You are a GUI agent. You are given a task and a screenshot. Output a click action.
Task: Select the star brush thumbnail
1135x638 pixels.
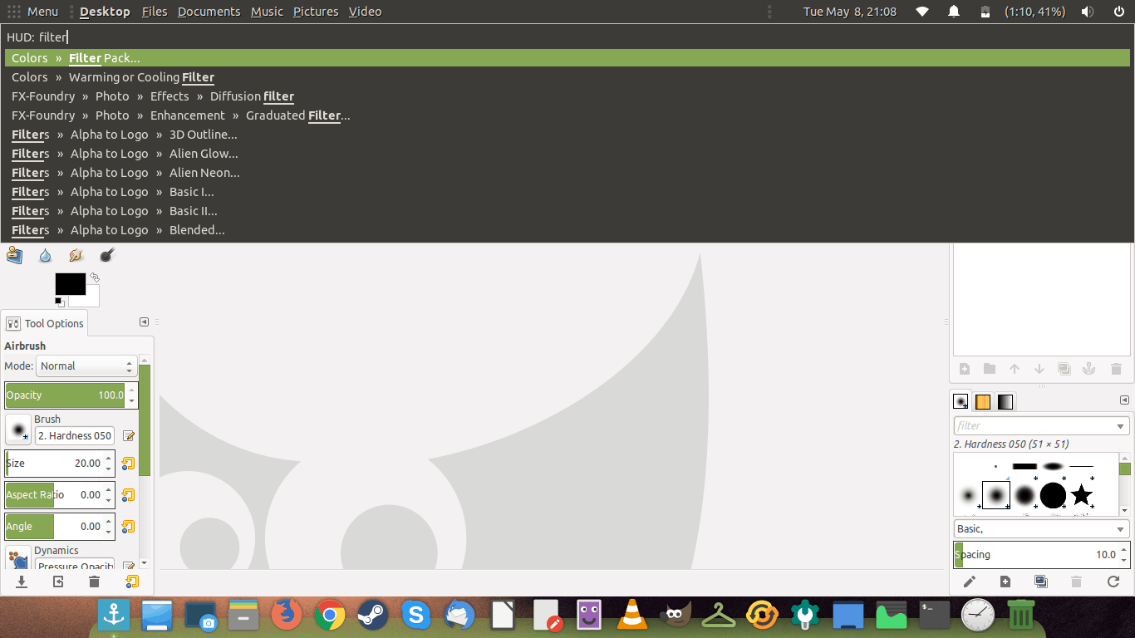click(1081, 495)
